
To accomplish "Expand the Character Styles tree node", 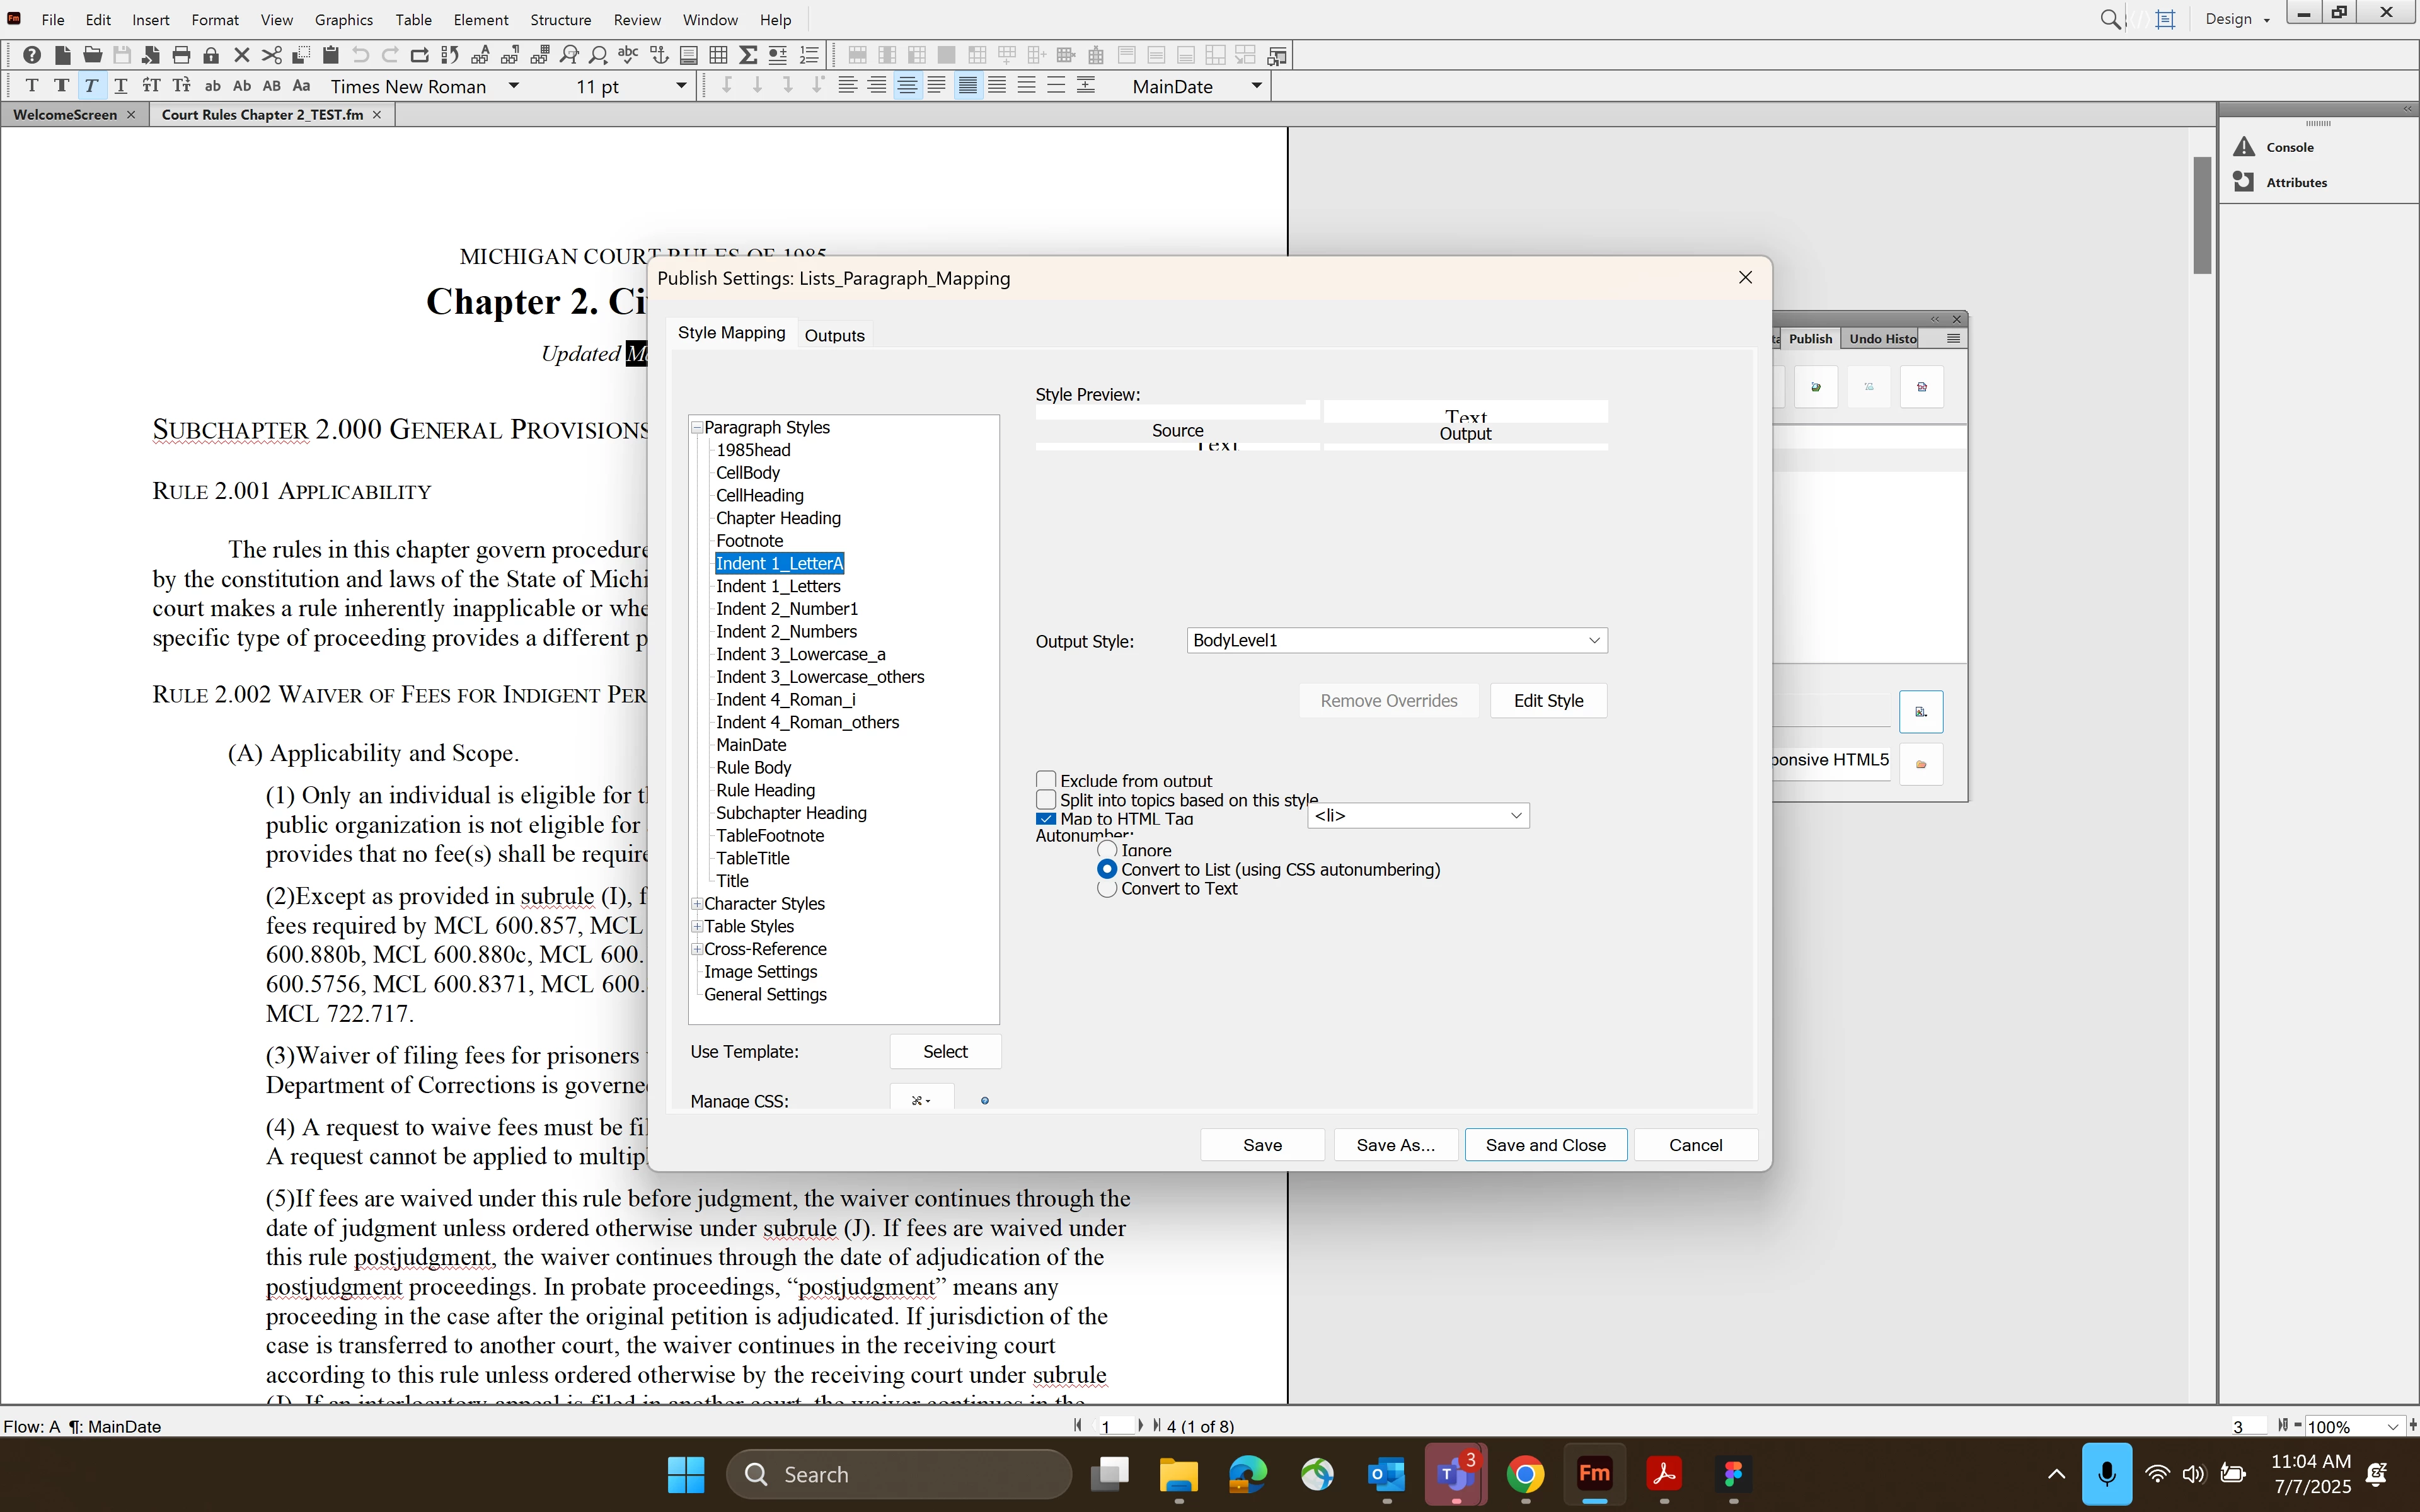I will [x=697, y=904].
